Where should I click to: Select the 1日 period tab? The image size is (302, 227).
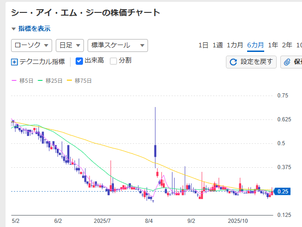[203, 45]
